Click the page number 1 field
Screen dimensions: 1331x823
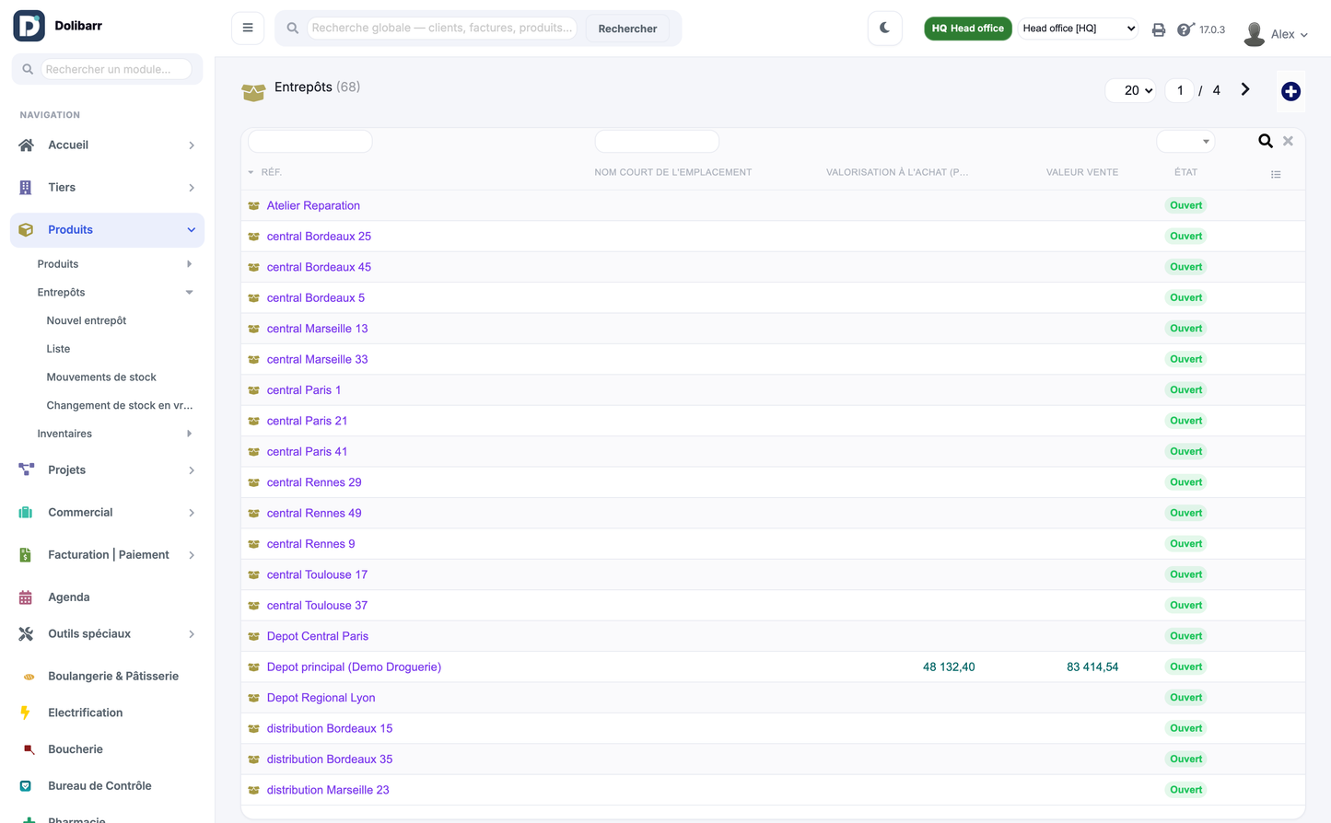(1180, 90)
